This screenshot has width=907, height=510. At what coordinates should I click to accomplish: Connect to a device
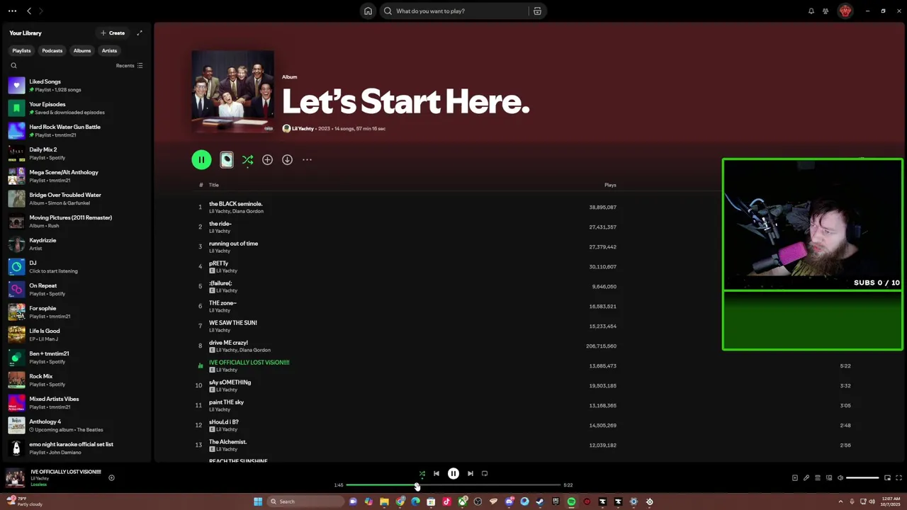[x=829, y=477]
